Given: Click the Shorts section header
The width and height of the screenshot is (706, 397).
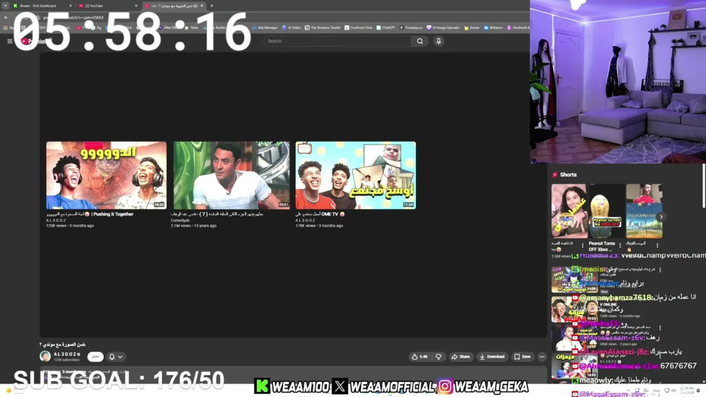Looking at the screenshot, I should (x=564, y=174).
